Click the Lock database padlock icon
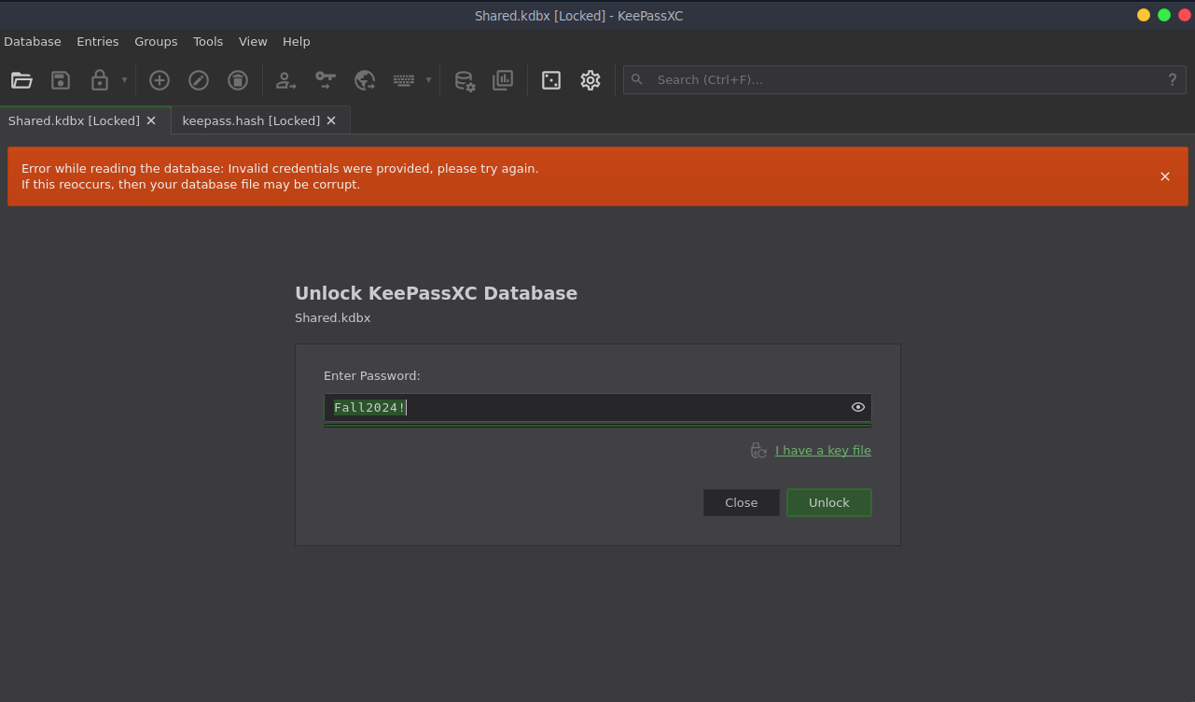Viewport: 1195px width, 702px height. pos(100,80)
